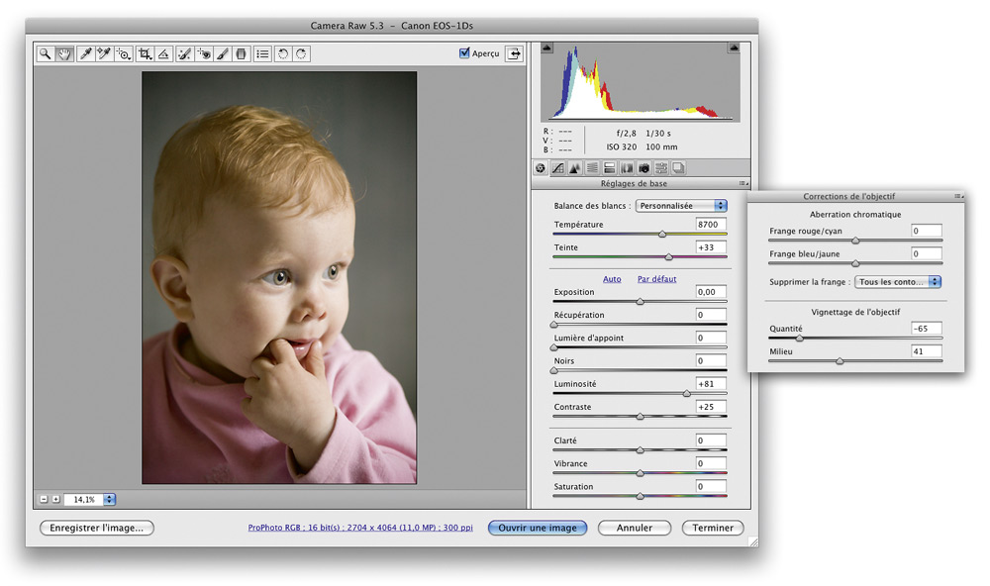
Task: Select the Zoom magnifier tool
Action: click(x=45, y=54)
